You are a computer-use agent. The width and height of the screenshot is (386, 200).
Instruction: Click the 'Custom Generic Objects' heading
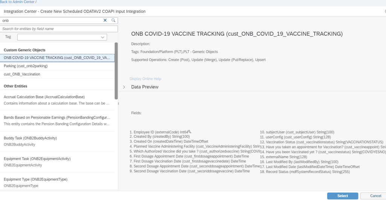coord(25,50)
